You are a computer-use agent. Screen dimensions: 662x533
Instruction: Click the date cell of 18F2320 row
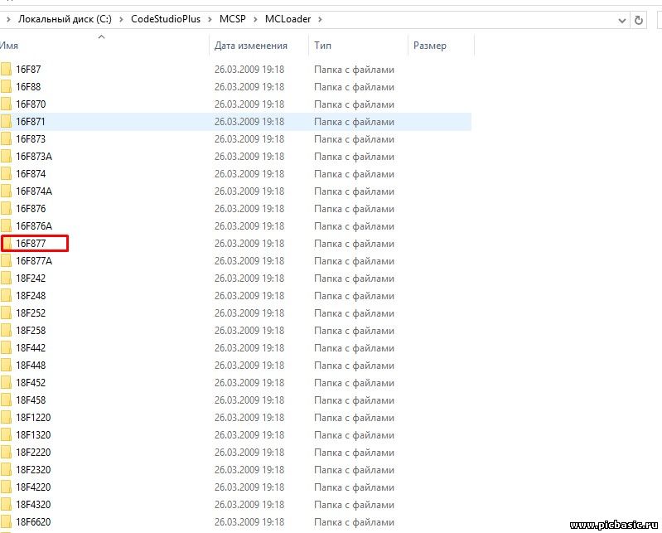(x=249, y=470)
